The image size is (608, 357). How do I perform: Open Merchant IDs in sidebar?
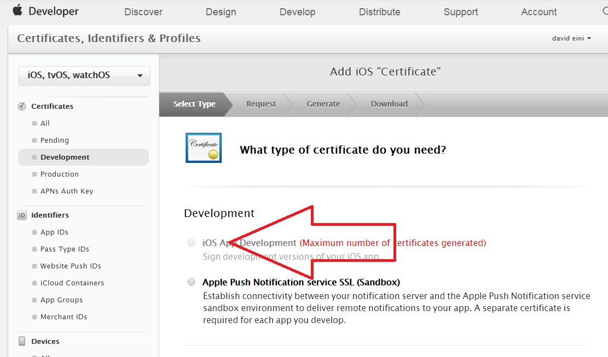(x=63, y=317)
